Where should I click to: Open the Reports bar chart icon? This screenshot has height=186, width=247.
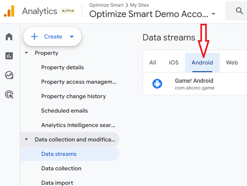click(x=9, y=56)
